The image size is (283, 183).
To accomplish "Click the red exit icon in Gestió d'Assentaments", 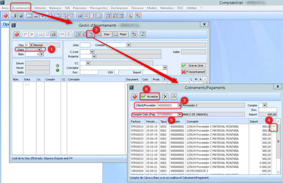I will [17, 34].
